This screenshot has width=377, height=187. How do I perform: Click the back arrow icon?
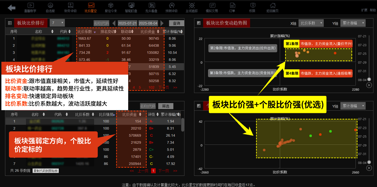coord(11,8)
